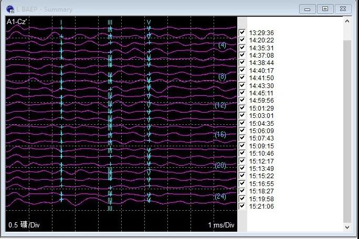This screenshot has width=359, height=239.
Task: Click the 0.5 /Div amplitude scale label
Action: (24, 225)
